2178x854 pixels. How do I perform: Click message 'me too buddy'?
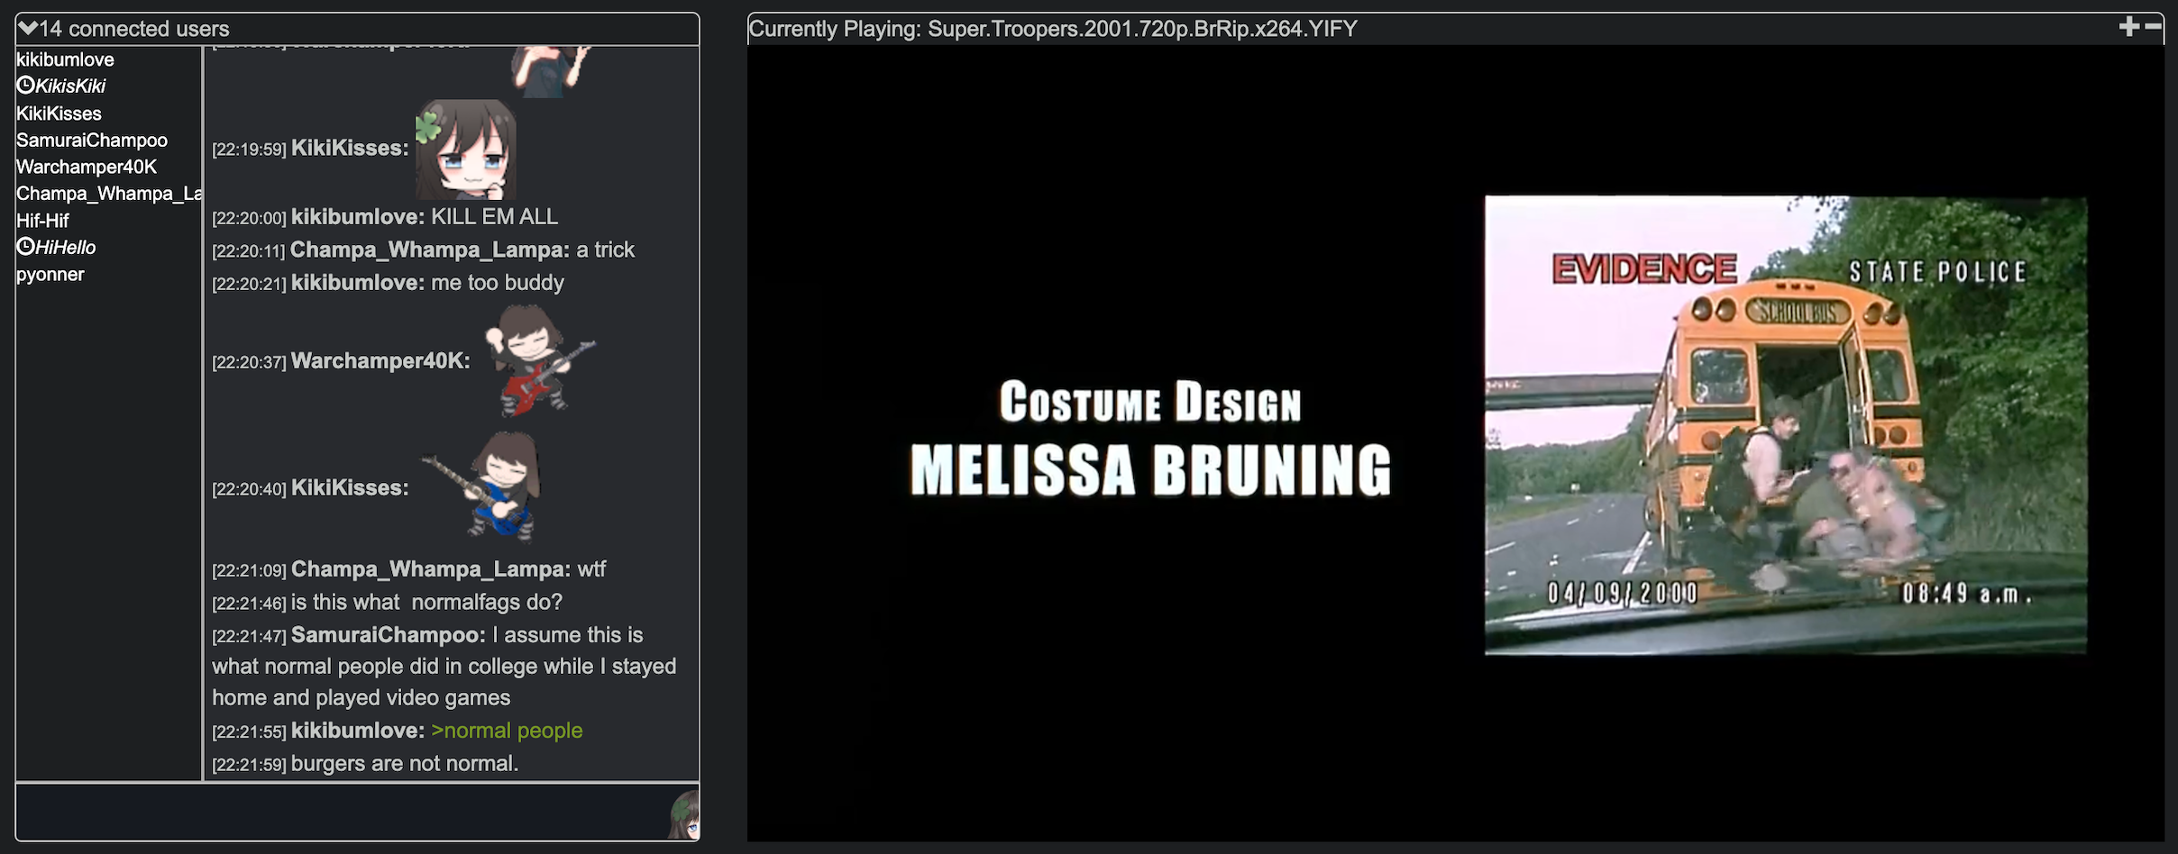[x=498, y=283]
